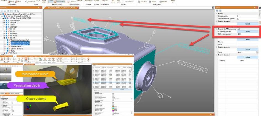This screenshot has height=116, width=261.
Task: Click first icon in Search panel toolbar
Action: [x=217, y=10]
